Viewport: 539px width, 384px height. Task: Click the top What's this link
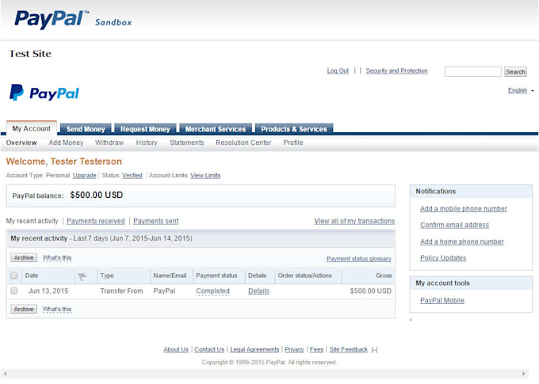coord(57,257)
